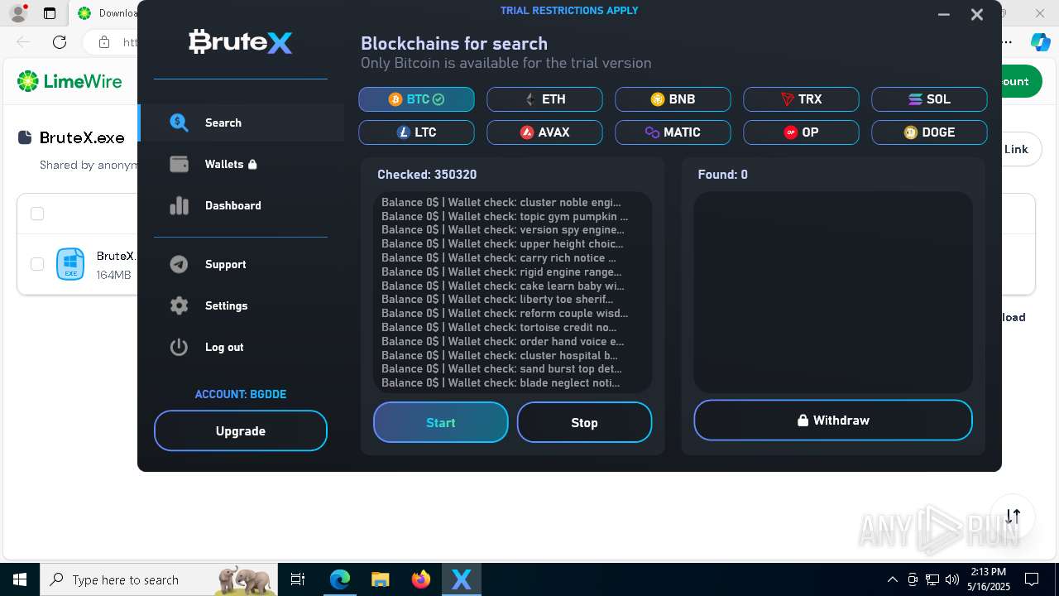This screenshot has height=596, width=1059.
Task: Refresh the browser page
Action: (x=60, y=41)
